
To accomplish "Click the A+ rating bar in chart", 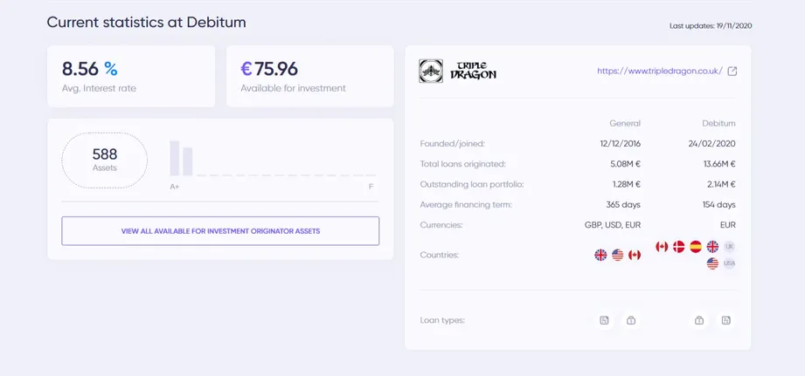I will point(175,158).
